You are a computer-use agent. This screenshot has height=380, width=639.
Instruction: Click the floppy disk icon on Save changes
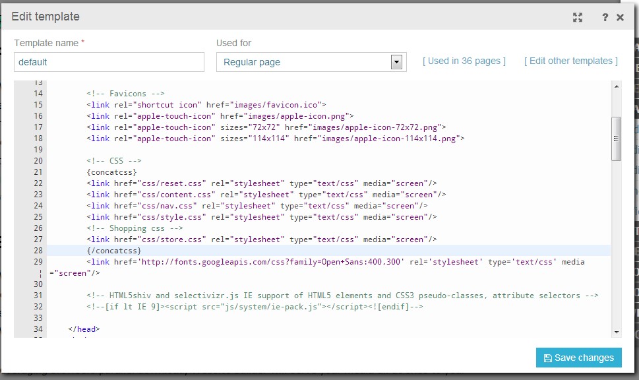pos(548,358)
